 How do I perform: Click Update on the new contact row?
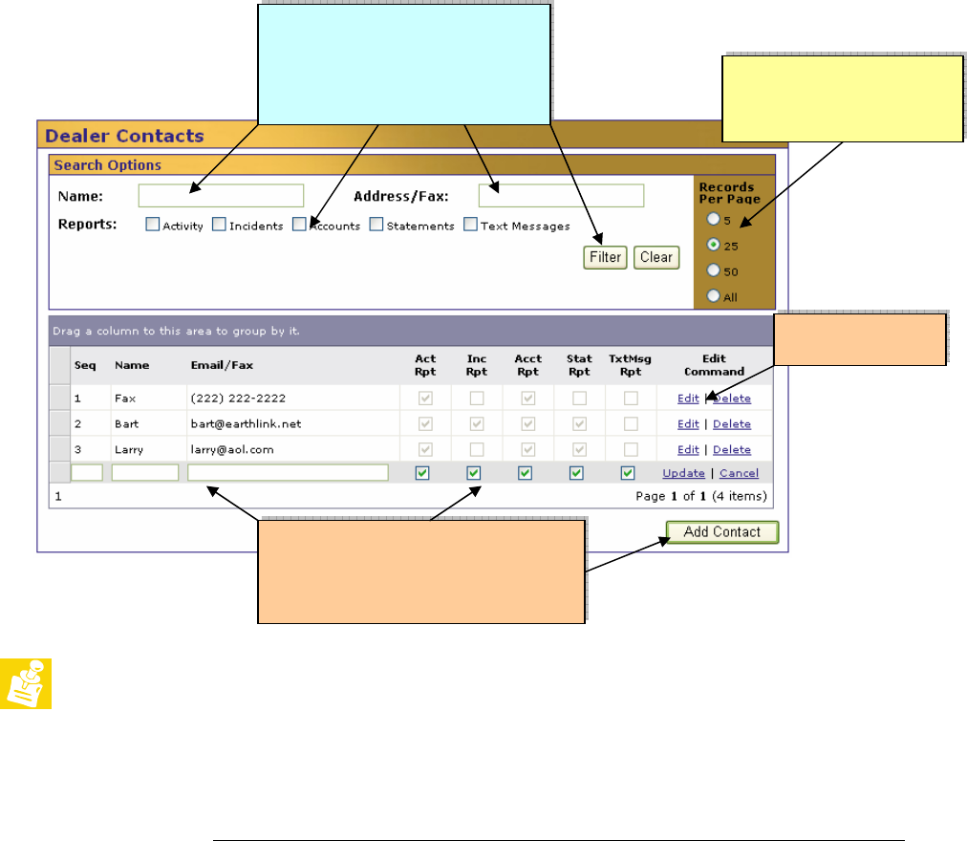[x=683, y=473]
